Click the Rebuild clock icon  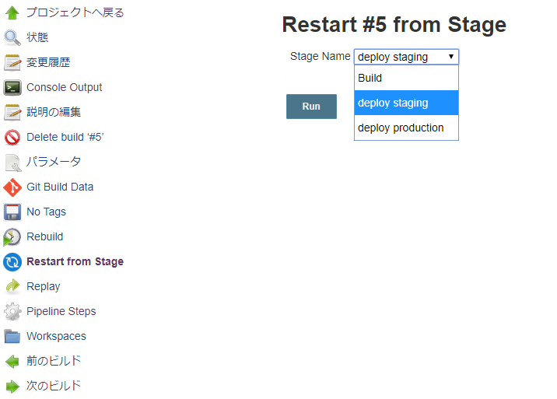[12, 236]
